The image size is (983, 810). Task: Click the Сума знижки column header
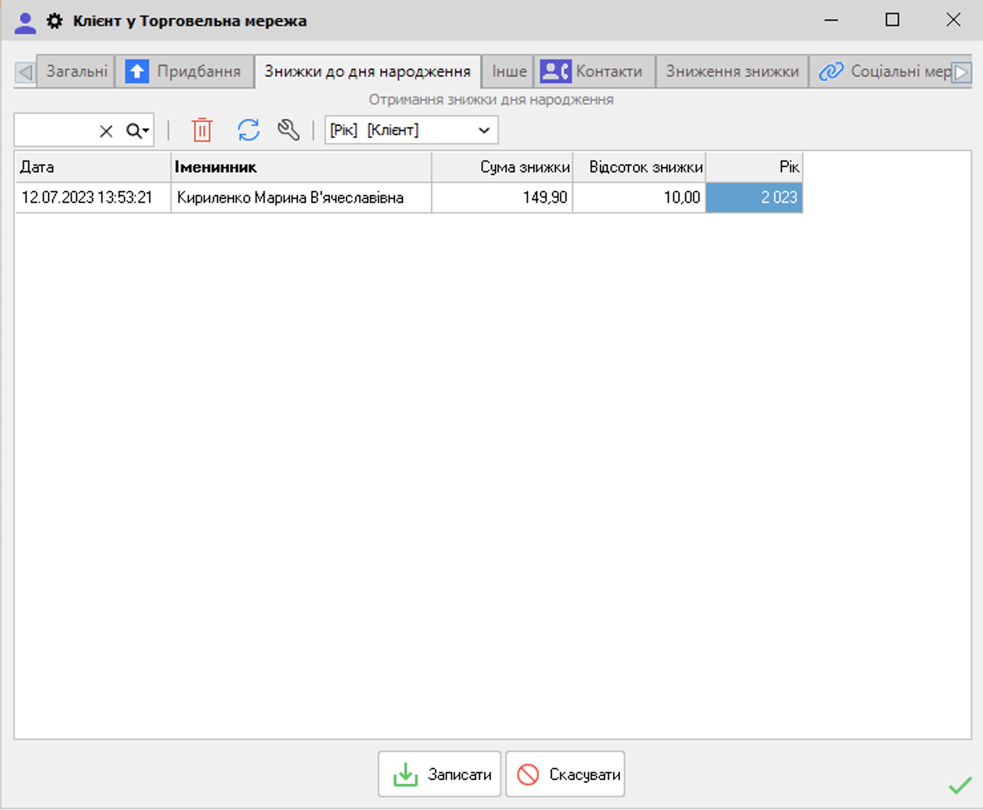(502, 167)
